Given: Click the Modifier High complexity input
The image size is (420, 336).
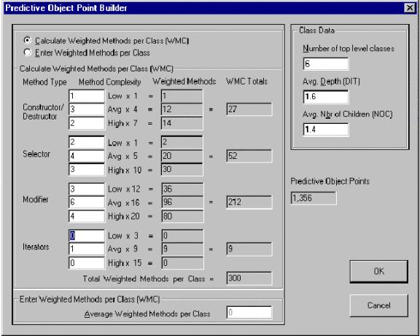Looking at the screenshot, I should point(87,216).
